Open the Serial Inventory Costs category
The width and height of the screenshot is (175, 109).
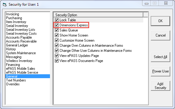[x=21, y=34]
